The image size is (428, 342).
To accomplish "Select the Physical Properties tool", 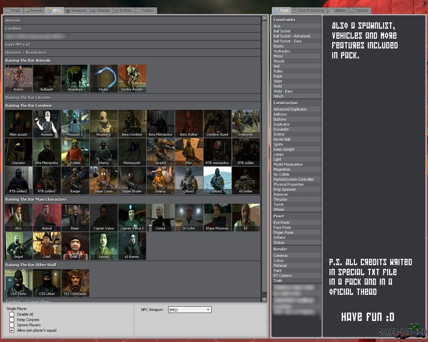I will point(296,184).
